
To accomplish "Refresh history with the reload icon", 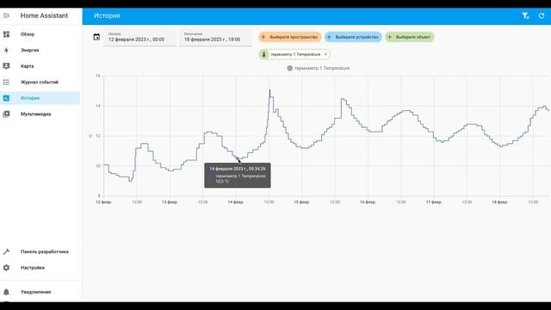I will (542, 15).
